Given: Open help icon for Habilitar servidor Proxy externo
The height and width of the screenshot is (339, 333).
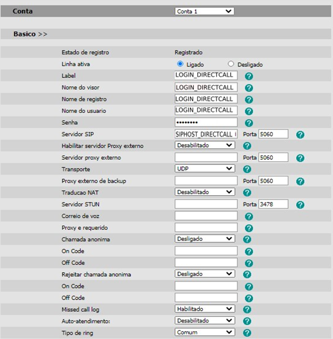Looking at the screenshot, I should (247, 146).
